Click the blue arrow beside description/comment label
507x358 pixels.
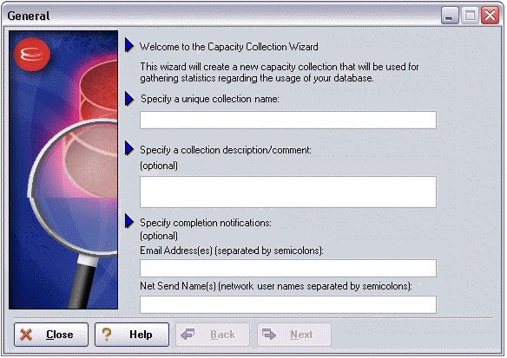pyautogui.click(x=129, y=148)
